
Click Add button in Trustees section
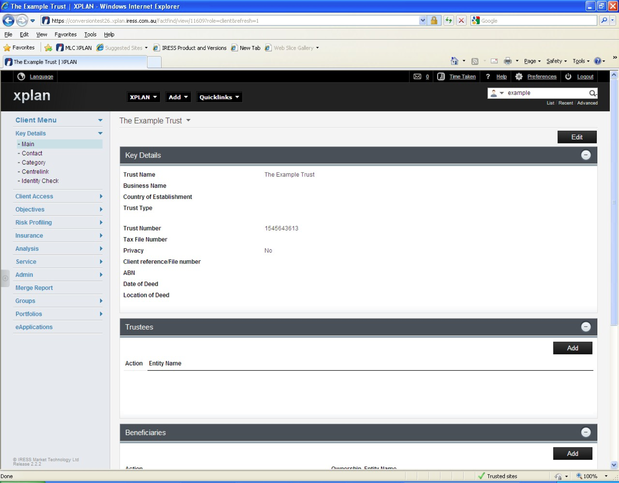point(572,348)
